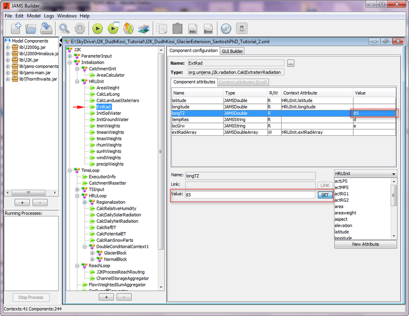This screenshot has height=316, width=409.
Task: Click the New Attribute button
Action: (365, 244)
